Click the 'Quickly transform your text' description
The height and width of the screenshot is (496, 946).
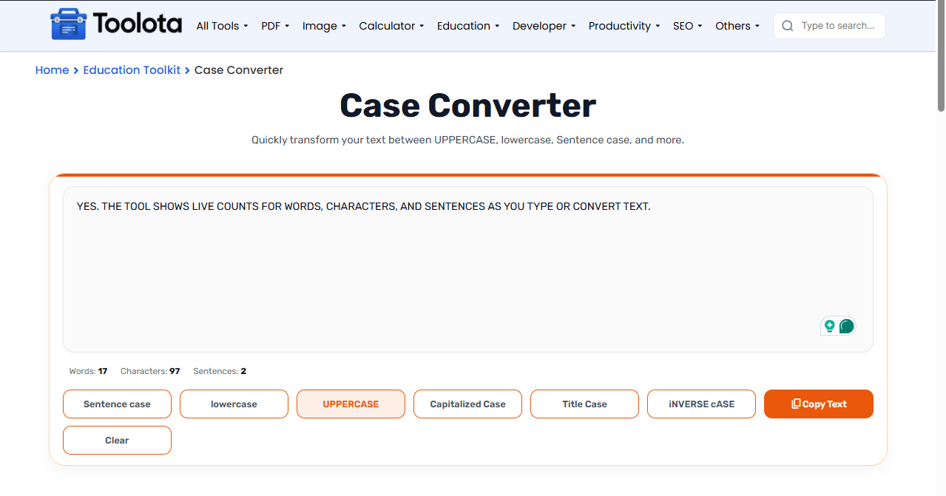point(468,140)
